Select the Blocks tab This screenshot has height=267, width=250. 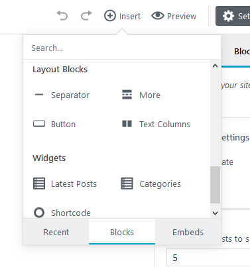[x=122, y=232]
